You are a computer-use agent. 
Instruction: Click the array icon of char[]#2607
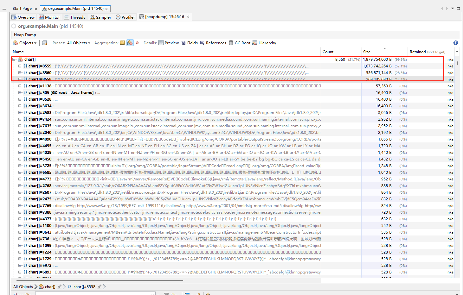[x=26, y=192]
